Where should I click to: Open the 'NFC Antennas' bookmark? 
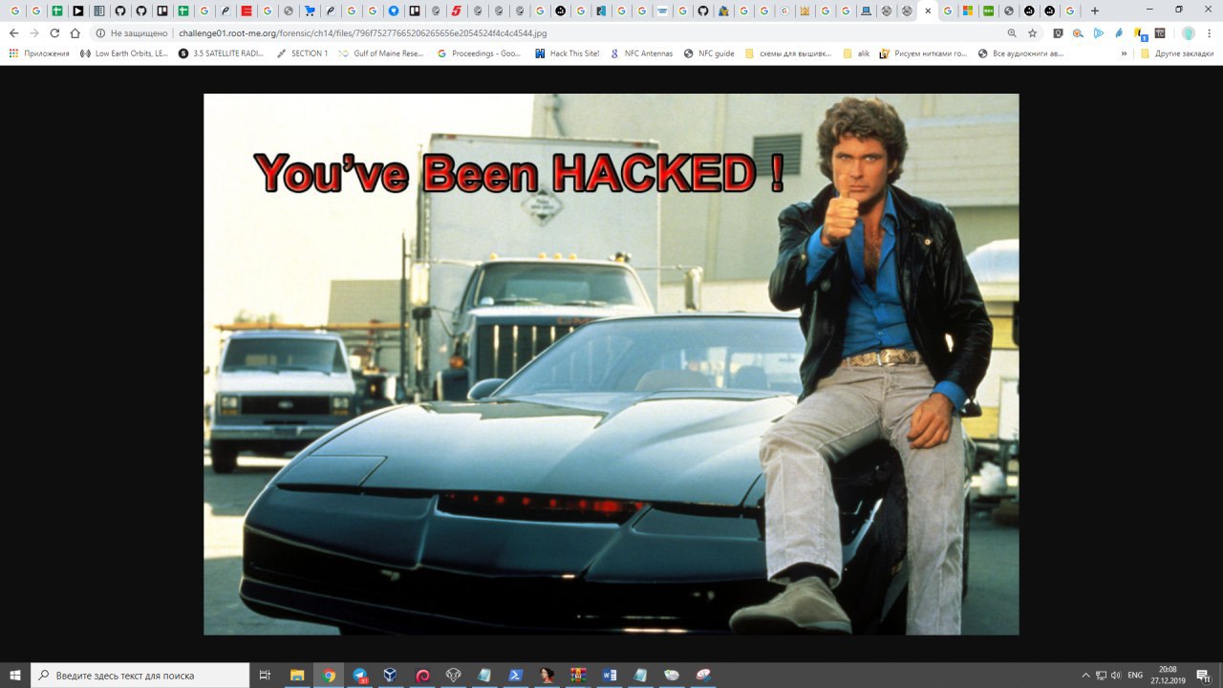pyautogui.click(x=641, y=54)
